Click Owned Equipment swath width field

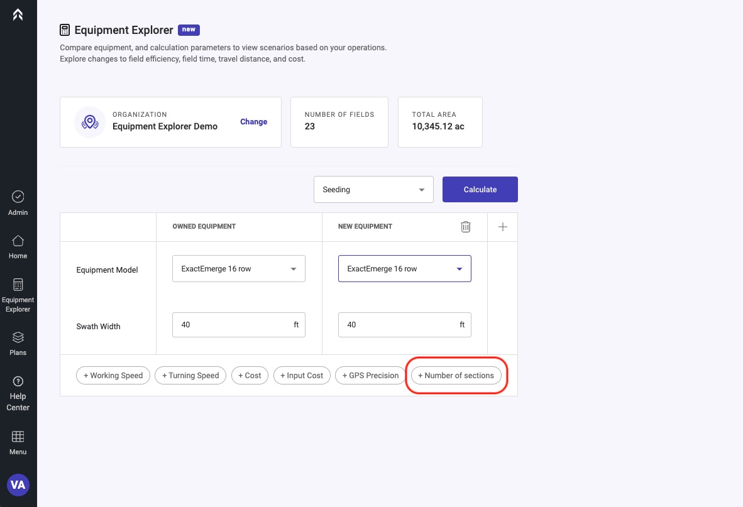click(239, 325)
